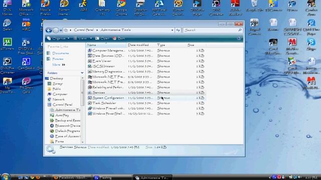
Task: Open mIRC desktop shortcut
Action: (x=26, y=25)
